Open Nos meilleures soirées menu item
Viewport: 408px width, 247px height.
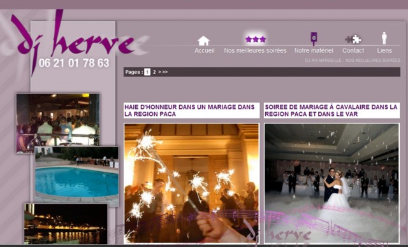255,51
